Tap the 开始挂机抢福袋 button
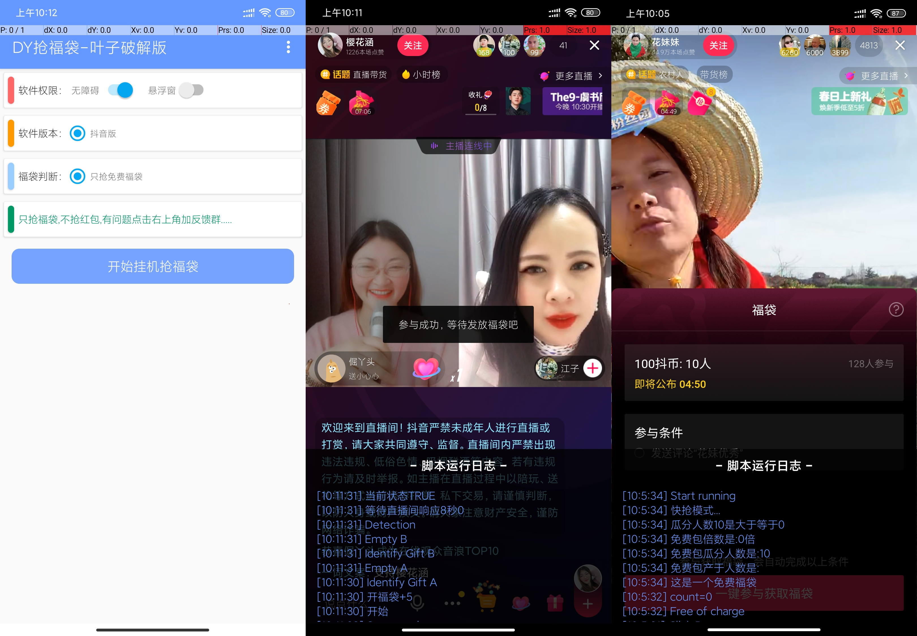Image resolution: width=917 pixels, height=636 pixels. pos(153,266)
